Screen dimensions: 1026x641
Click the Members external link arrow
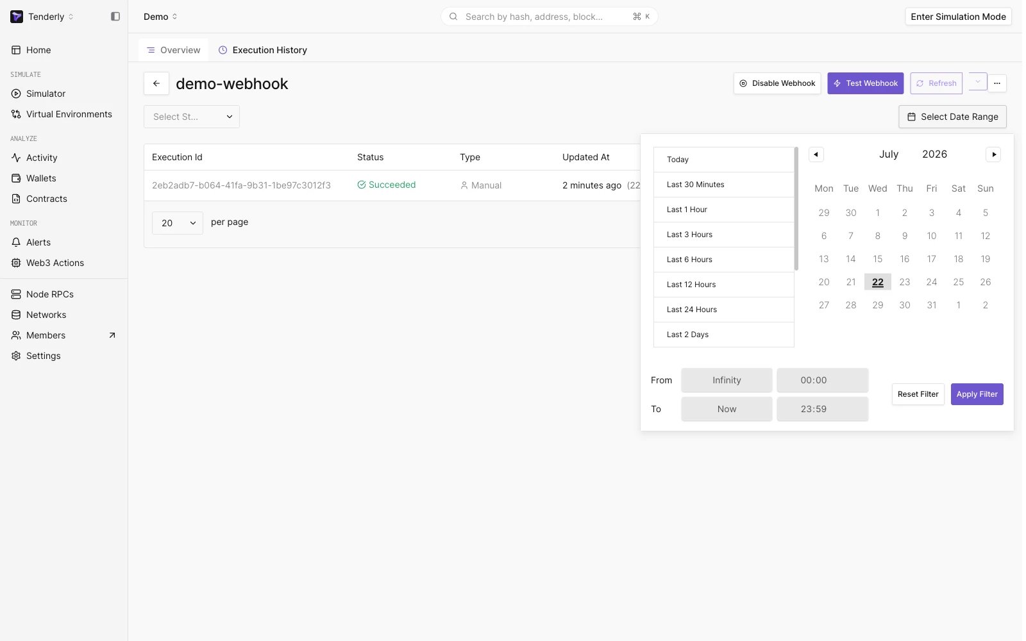tap(112, 335)
